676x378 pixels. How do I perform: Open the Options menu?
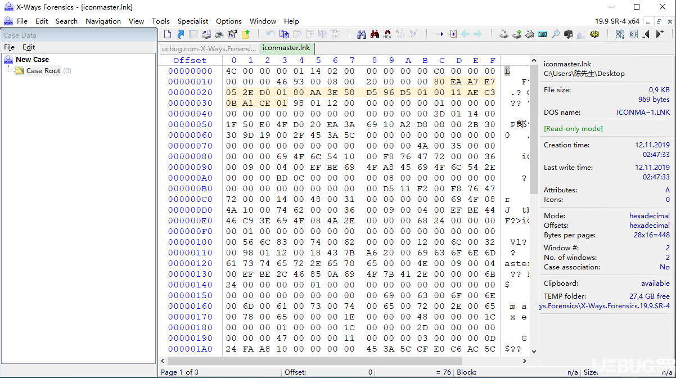point(229,21)
